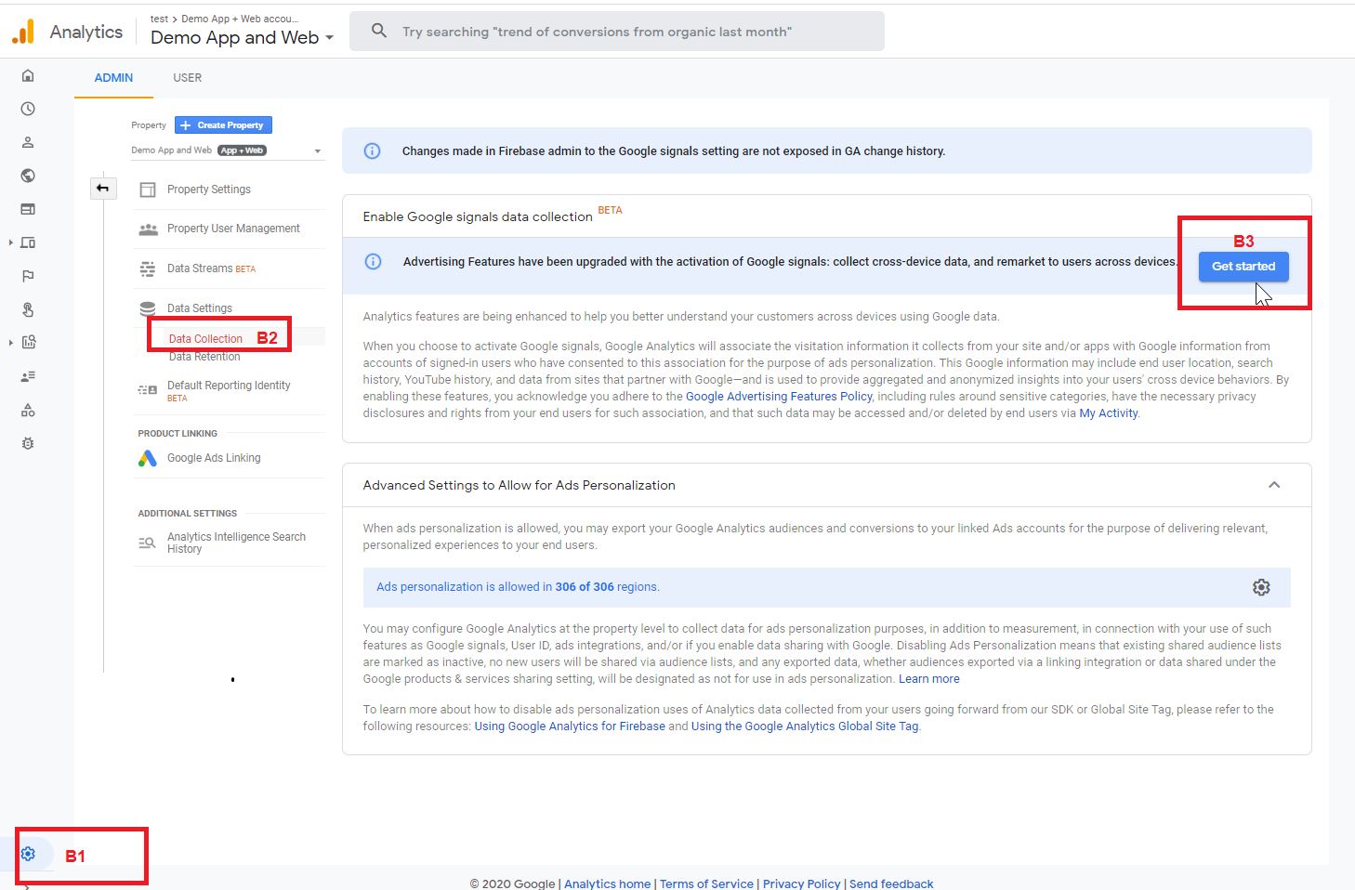Image resolution: width=1355 pixels, height=890 pixels.
Task: Collapse the Advanced Settings for Ads Personalization section
Action: tap(1274, 485)
